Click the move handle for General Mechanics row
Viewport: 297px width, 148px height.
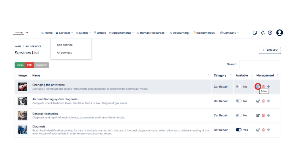click(x=268, y=115)
